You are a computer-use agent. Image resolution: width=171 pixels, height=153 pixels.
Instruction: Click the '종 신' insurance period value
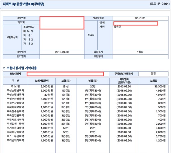[x=66, y=87]
